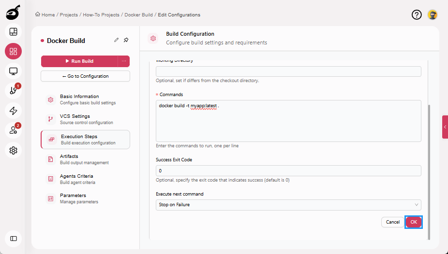This screenshot has width=448, height=254.
Task: Open the Basic Information section
Action: tap(85, 99)
